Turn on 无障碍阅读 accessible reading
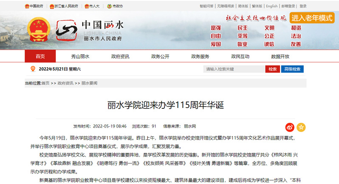This screenshot has height=184, width=339. tap(226, 6)
